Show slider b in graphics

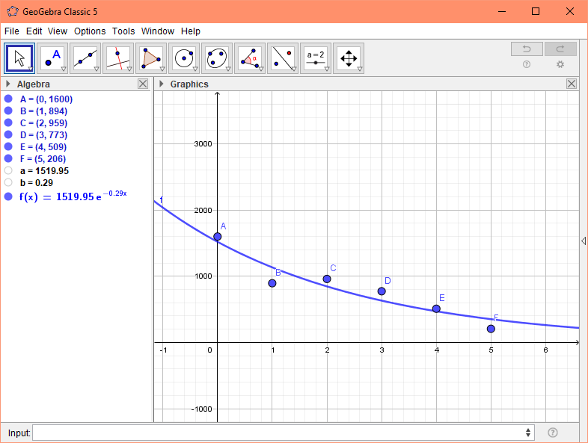(8, 183)
